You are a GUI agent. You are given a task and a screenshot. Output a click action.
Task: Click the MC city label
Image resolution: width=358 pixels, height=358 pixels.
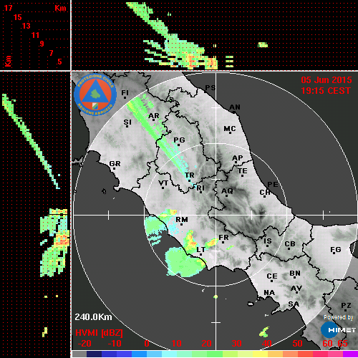(230, 129)
